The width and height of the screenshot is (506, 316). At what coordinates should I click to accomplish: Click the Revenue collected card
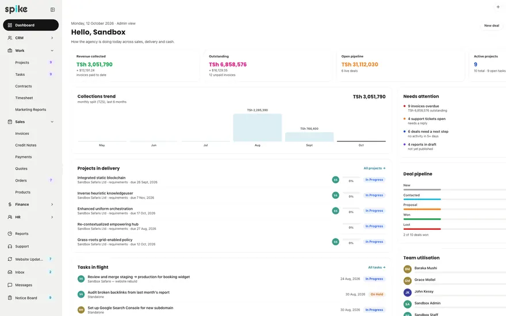point(136,65)
